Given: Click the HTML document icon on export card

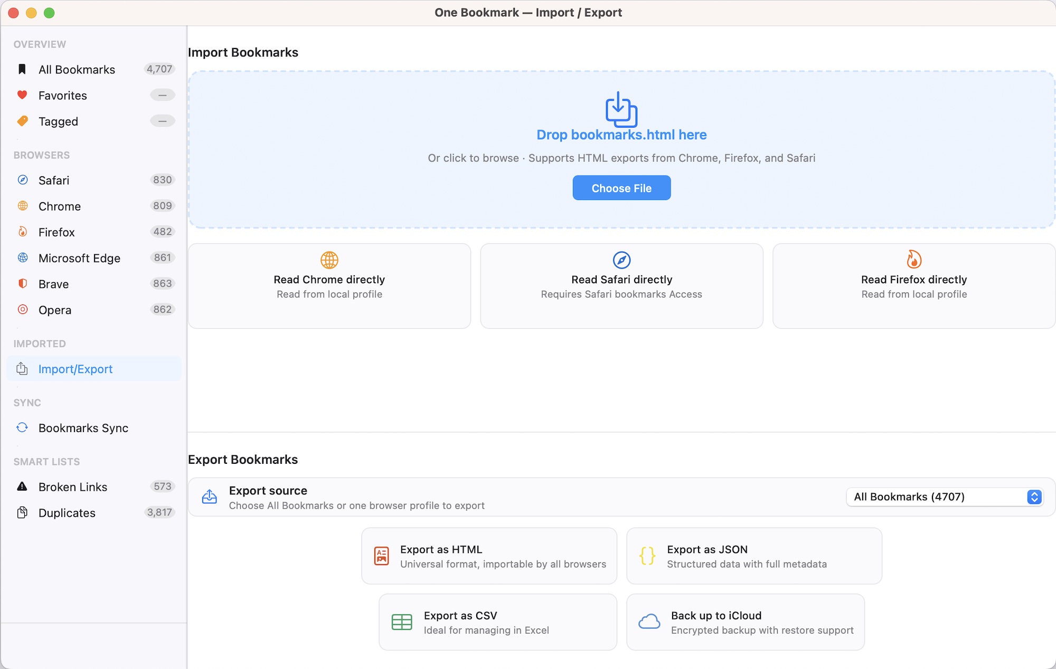Looking at the screenshot, I should point(382,556).
